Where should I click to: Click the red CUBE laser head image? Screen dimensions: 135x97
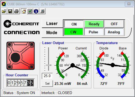[20, 56]
